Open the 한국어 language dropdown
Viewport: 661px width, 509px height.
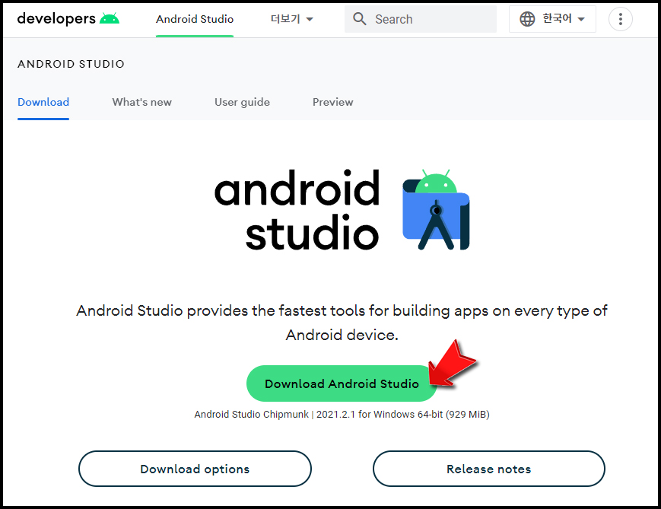click(552, 19)
